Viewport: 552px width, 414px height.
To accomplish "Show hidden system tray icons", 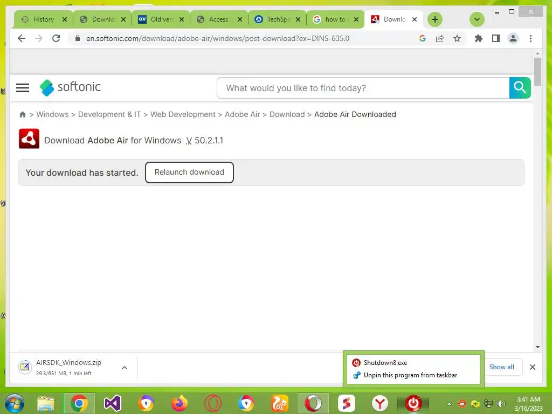I will point(449,404).
